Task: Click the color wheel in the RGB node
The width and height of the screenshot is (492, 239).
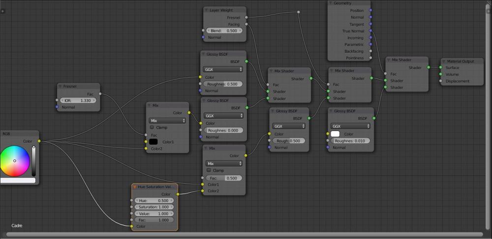Action: click(x=15, y=161)
